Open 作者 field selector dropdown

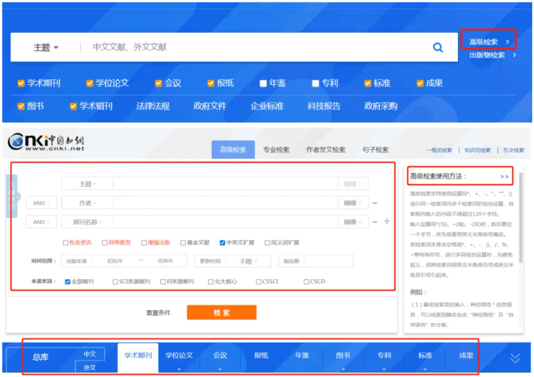pos(87,203)
